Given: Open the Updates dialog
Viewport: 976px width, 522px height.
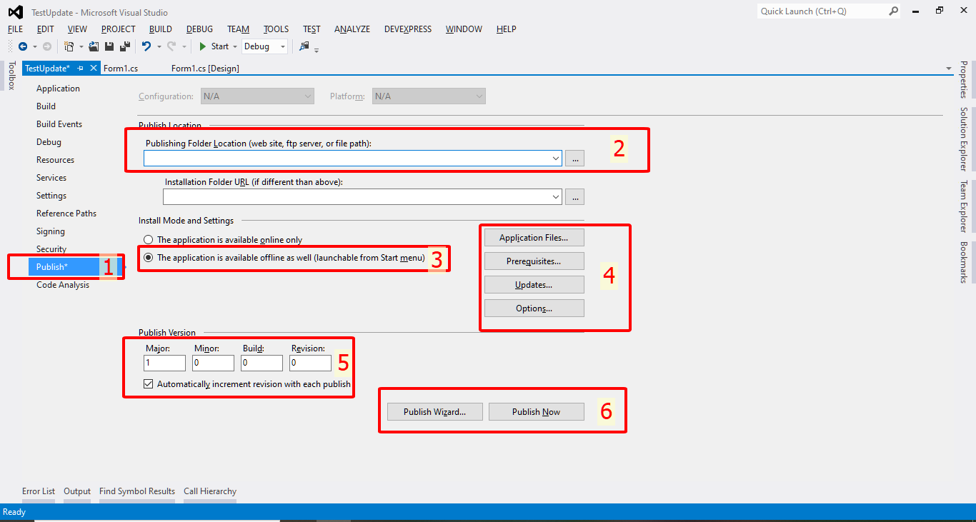Looking at the screenshot, I should click(534, 285).
